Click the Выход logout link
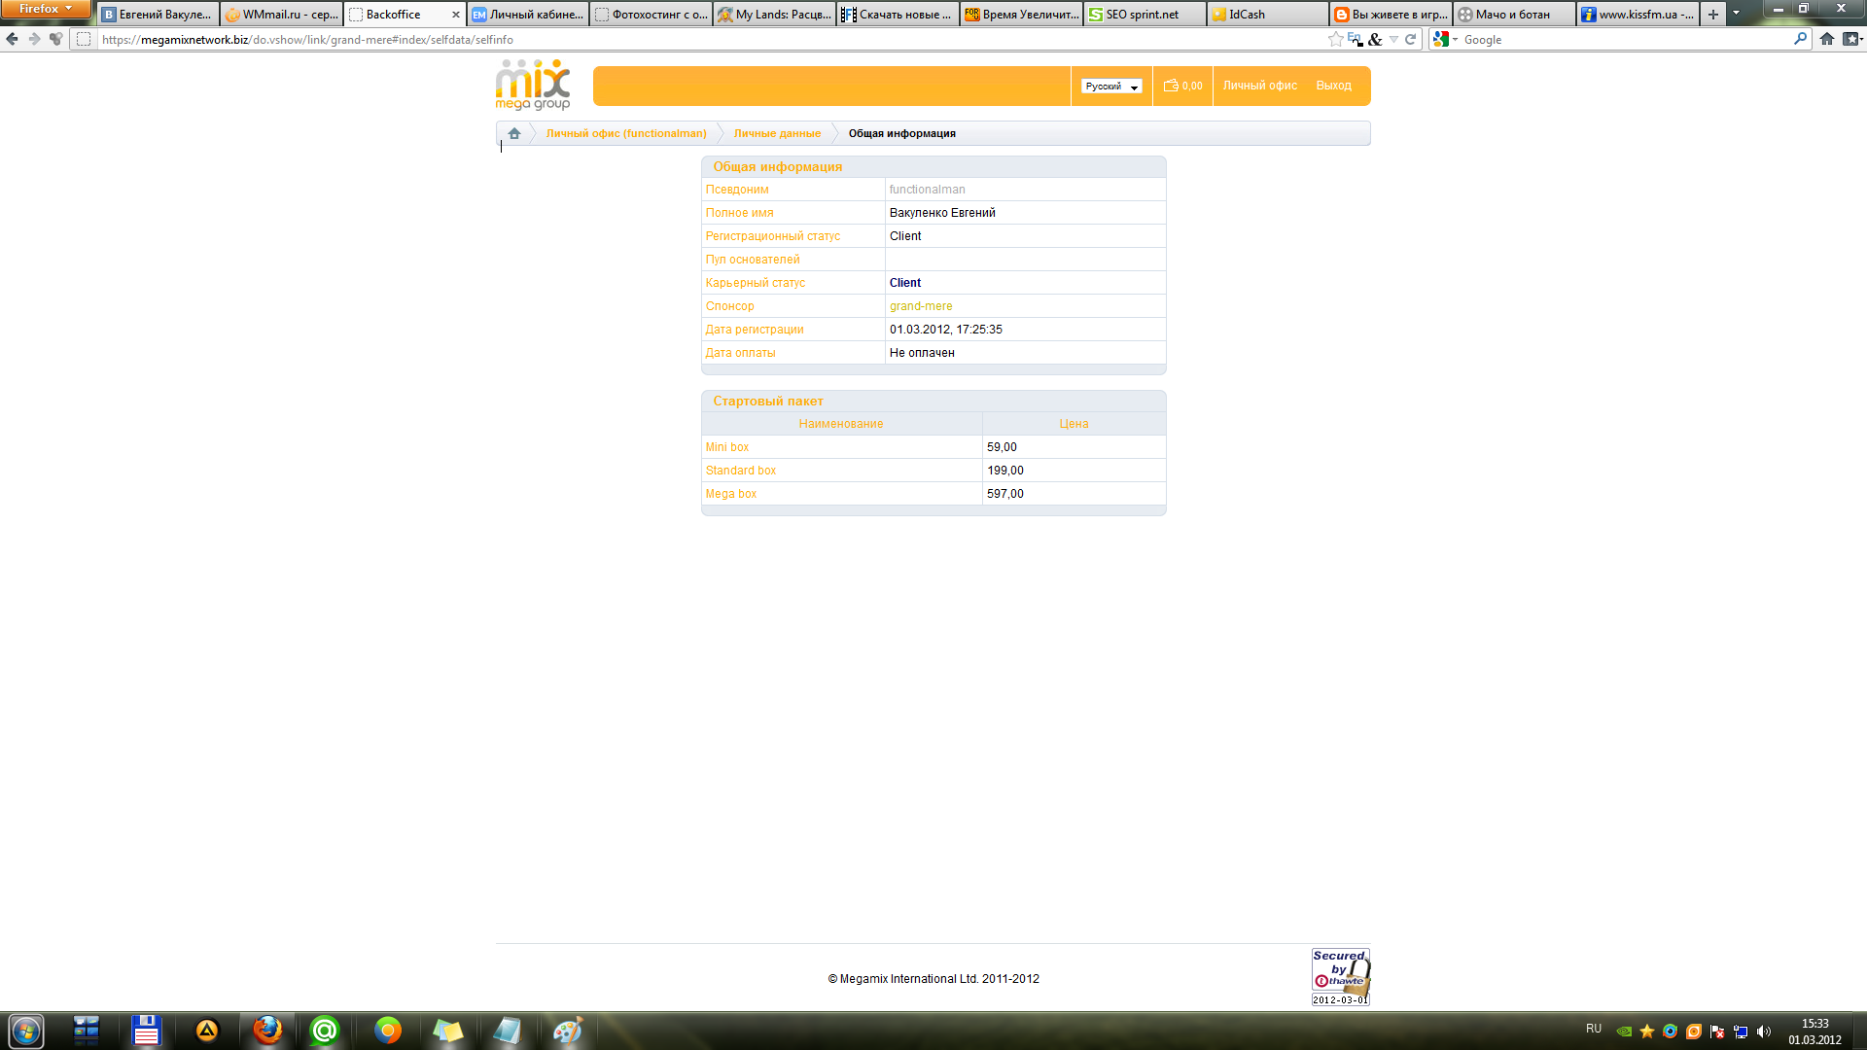The height and width of the screenshot is (1050, 1867). point(1333,87)
